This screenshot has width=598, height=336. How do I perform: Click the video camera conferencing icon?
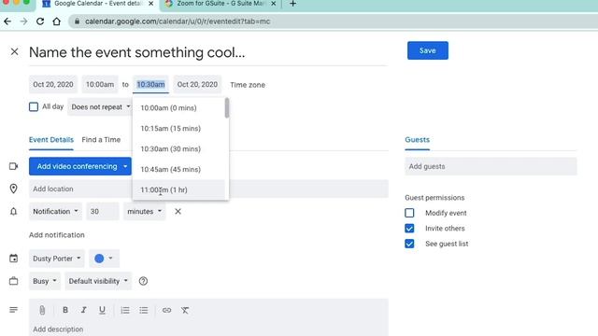coord(14,166)
